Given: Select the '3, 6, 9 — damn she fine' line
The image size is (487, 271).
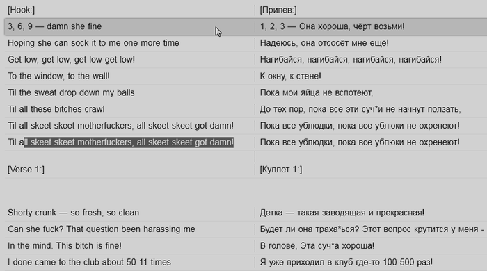Looking at the screenshot, I should 55,26.
